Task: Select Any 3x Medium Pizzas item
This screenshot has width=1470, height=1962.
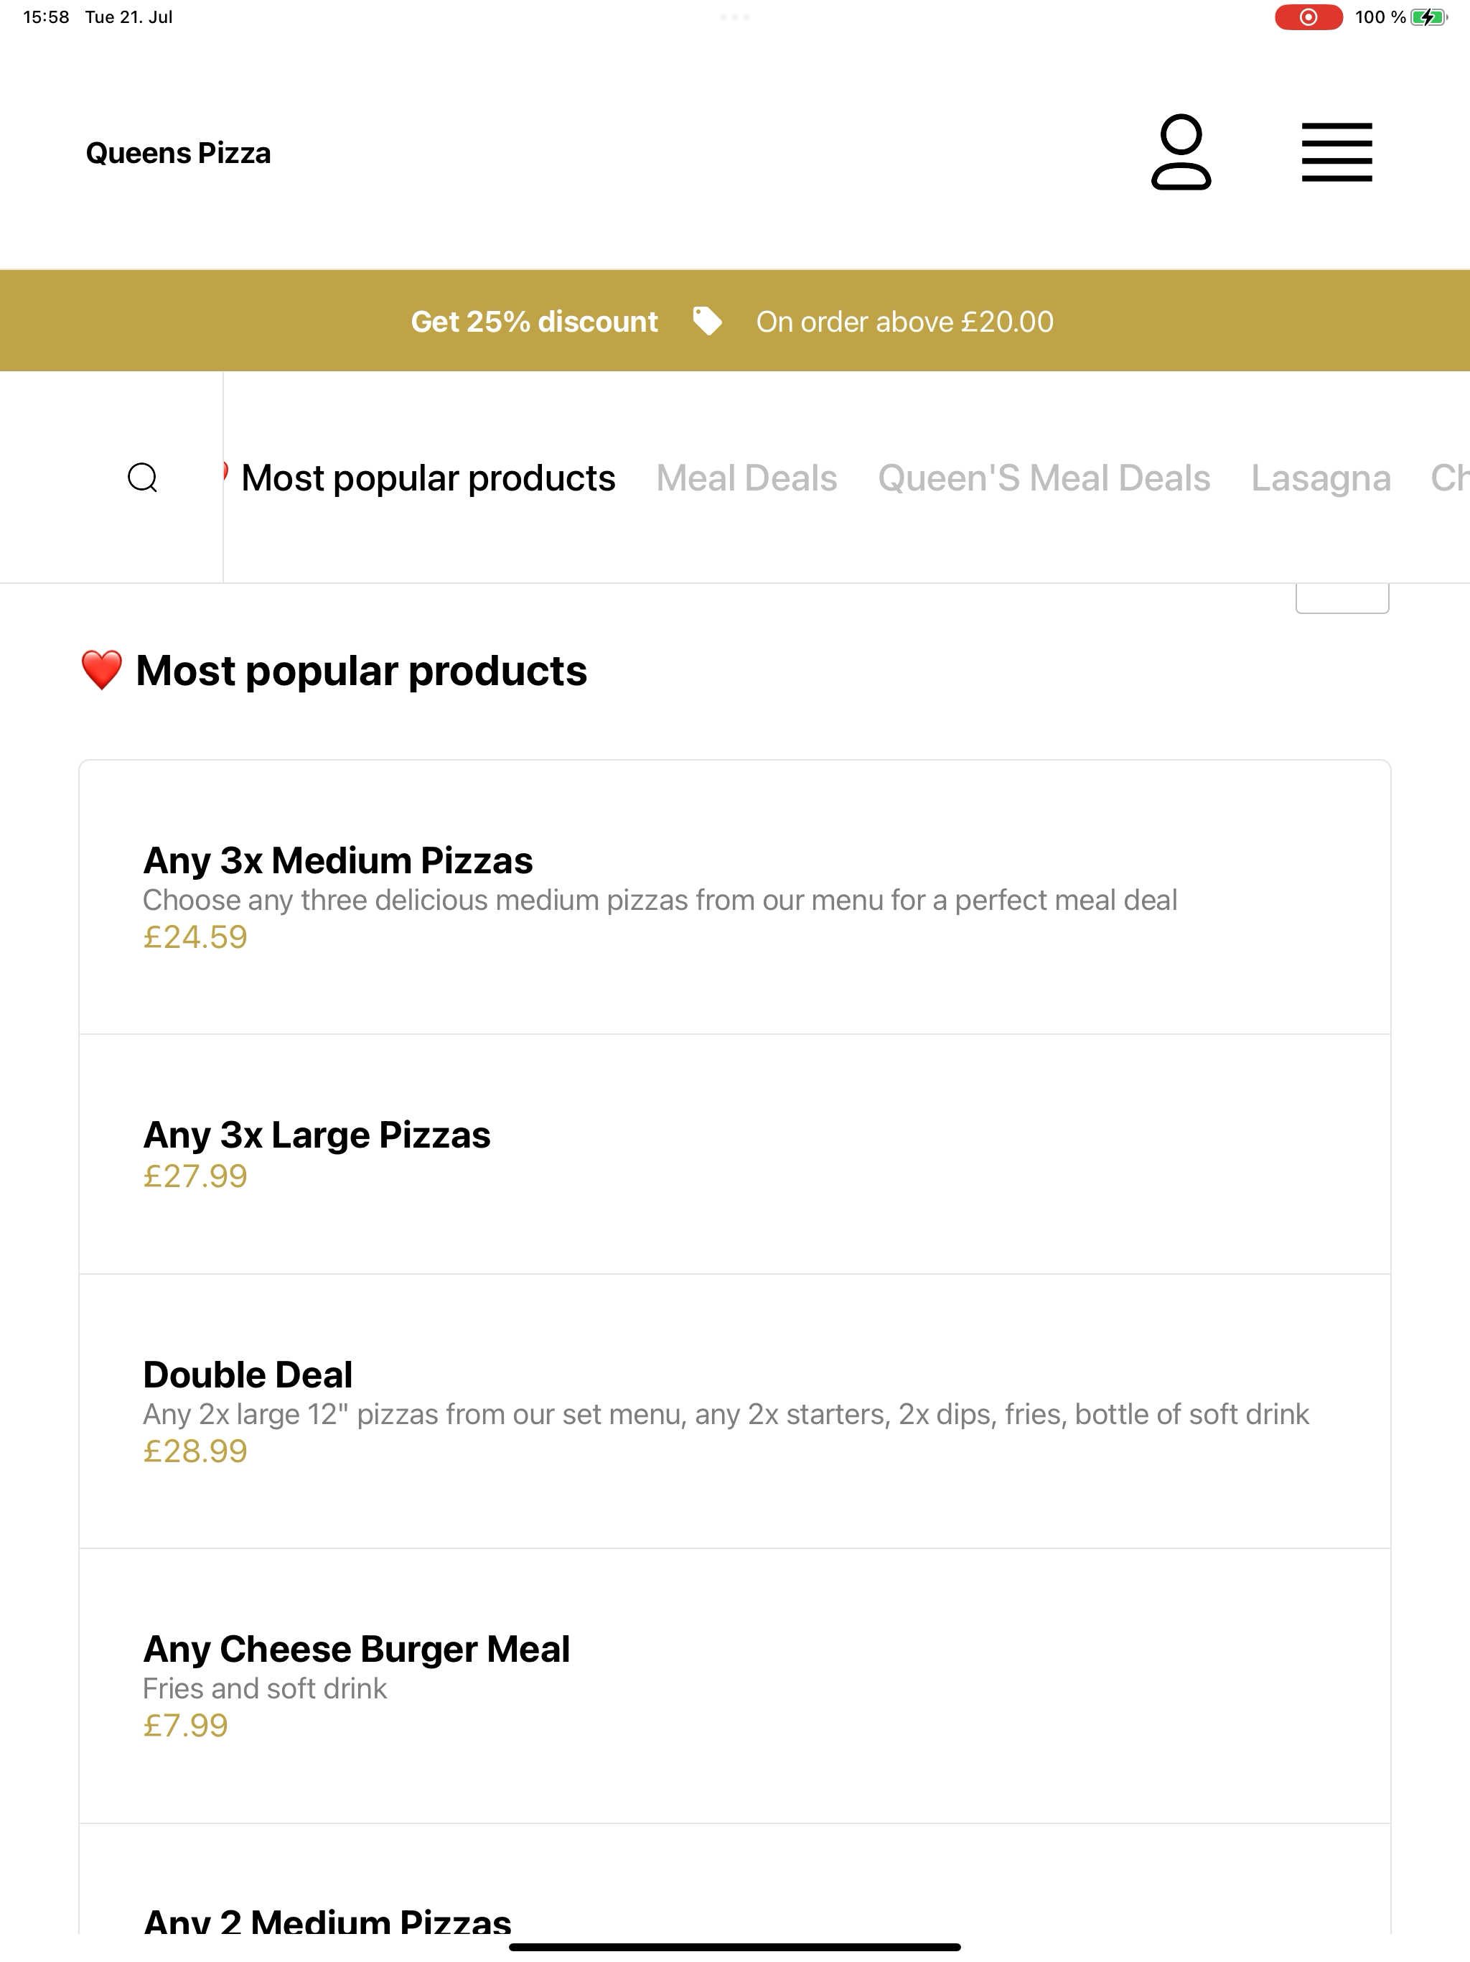Action: 735,897
